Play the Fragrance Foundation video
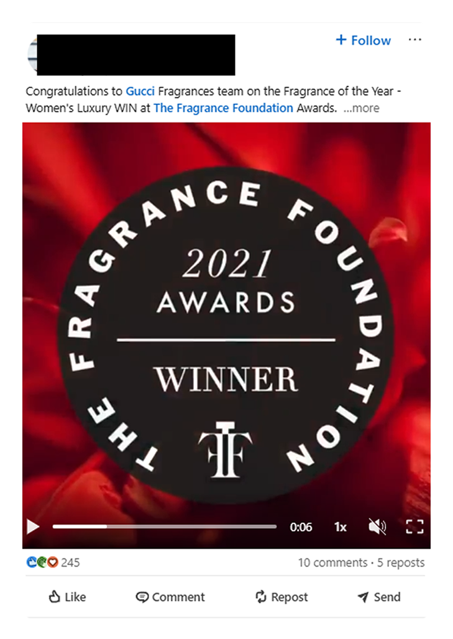This screenshot has width=453, height=639. [x=32, y=526]
